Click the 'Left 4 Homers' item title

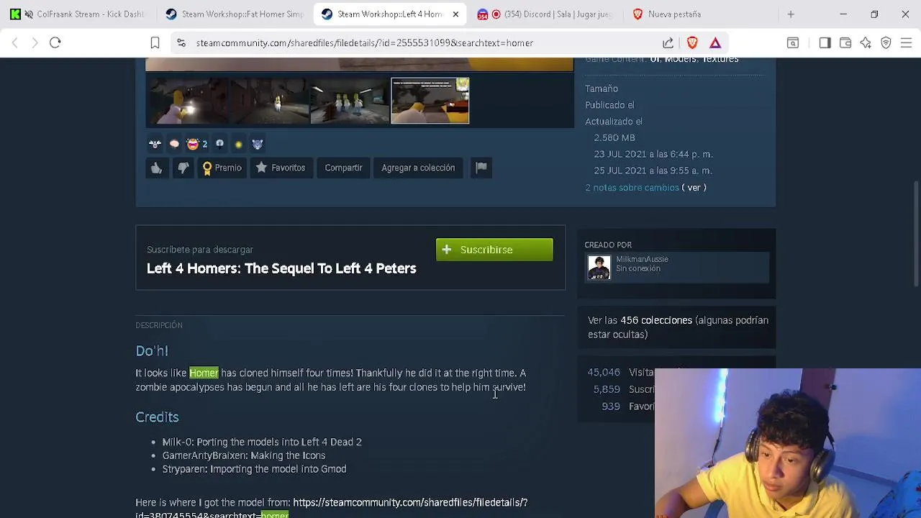click(281, 268)
